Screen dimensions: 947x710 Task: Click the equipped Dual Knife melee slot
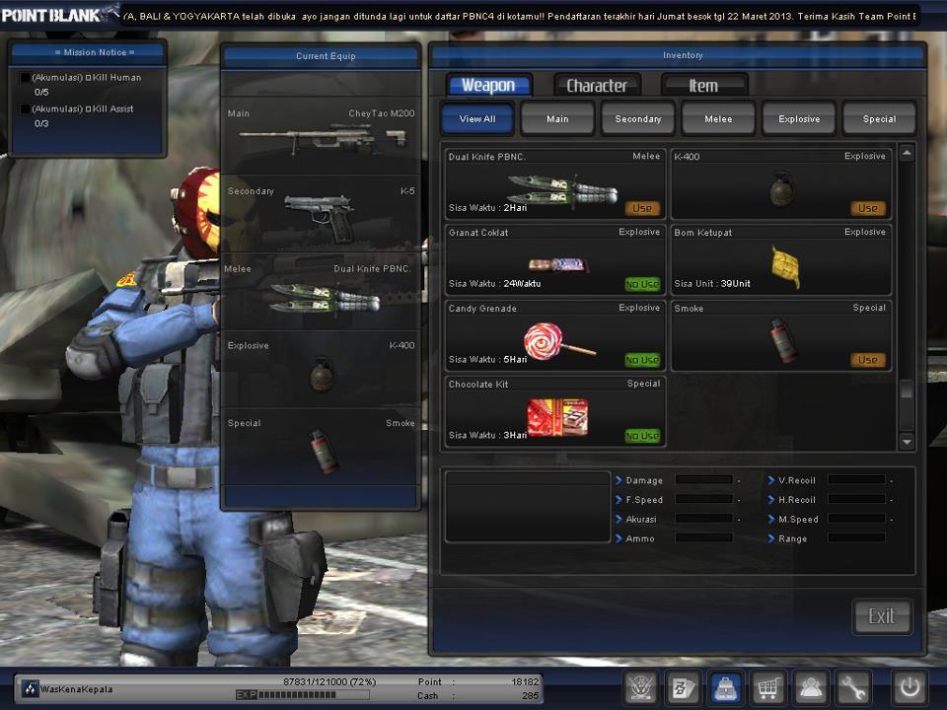(321, 291)
